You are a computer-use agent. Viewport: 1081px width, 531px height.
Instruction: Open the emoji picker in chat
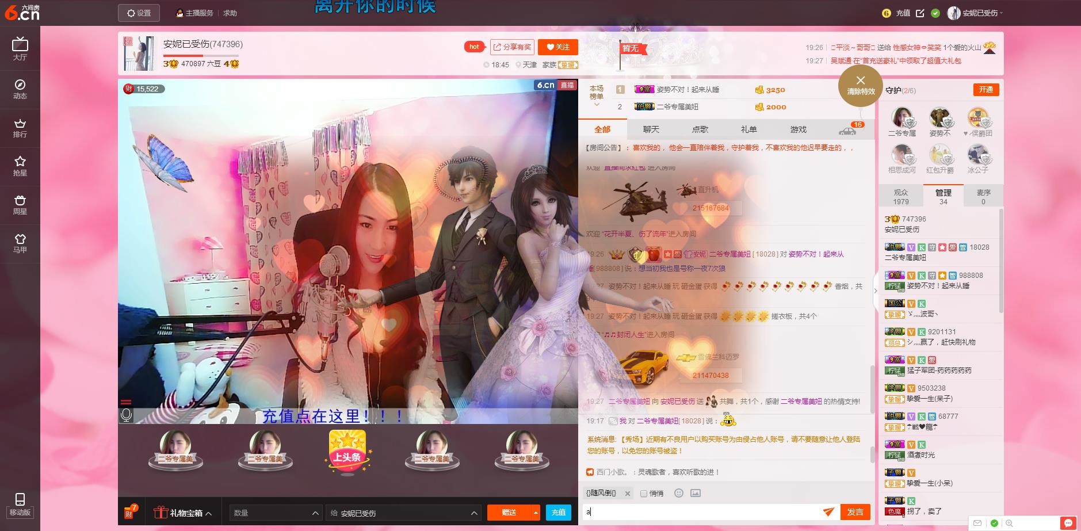(x=679, y=493)
